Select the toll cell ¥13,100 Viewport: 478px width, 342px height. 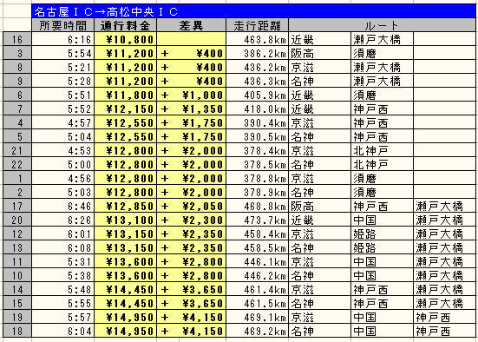click(x=126, y=220)
